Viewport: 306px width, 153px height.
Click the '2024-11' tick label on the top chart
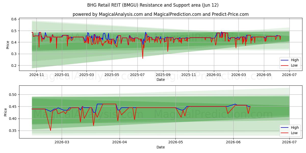pyautogui.click(x=36, y=75)
